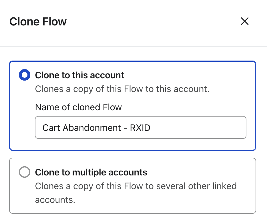Image resolution: width=267 pixels, height=220 pixels.
Task: Click the filled blue radio circle
Action: [x=25, y=75]
